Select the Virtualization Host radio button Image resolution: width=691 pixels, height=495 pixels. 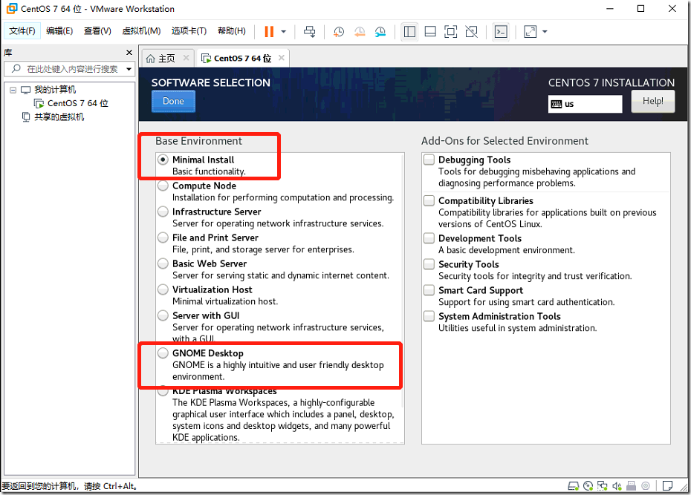pyautogui.click(x=163, y=289)
